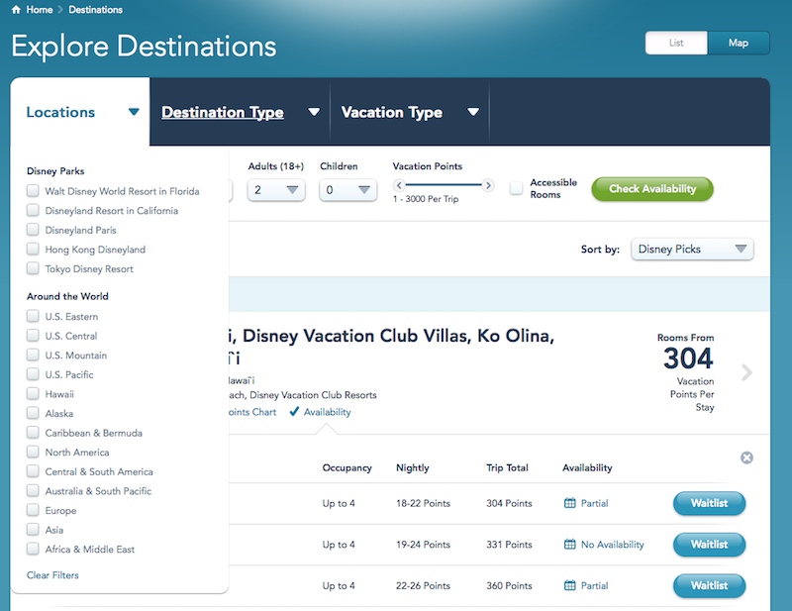Click the Partial availability in 360 Points row
The height and width of the screenshot is (611, 792).
coord(595,585)
